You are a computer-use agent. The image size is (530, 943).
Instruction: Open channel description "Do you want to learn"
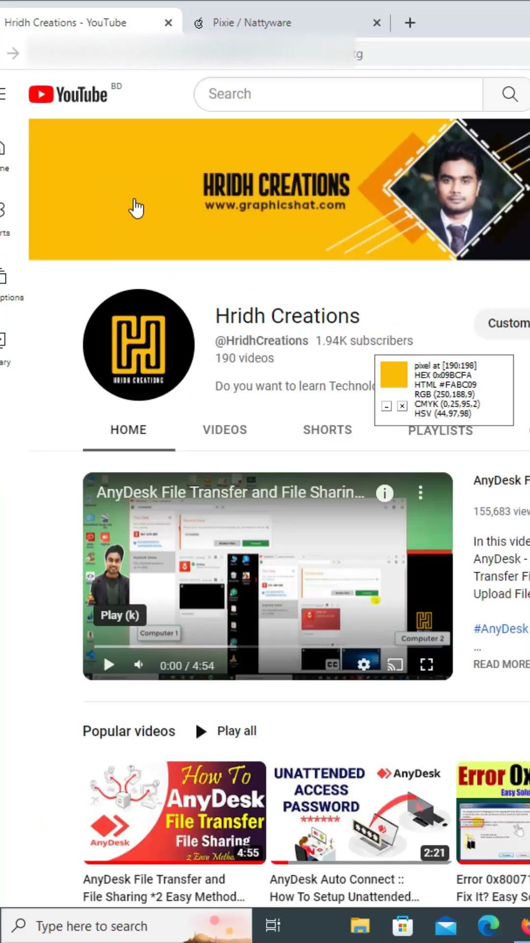click(x=294, y=386)
